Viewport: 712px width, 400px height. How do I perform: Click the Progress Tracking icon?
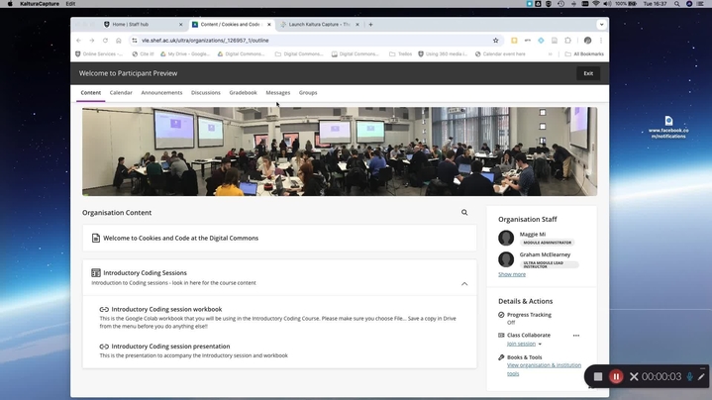501,315
